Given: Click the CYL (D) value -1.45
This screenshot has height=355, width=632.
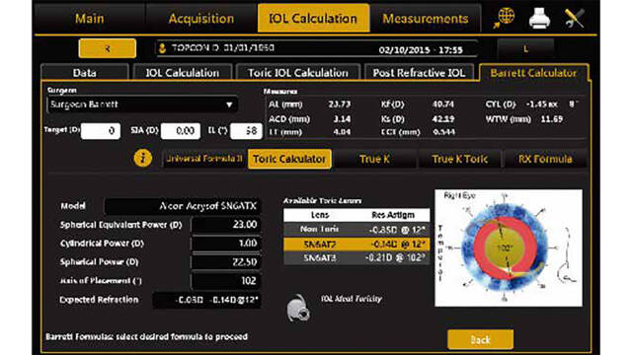Looking at the screenshot, I should tap(537, 105).
